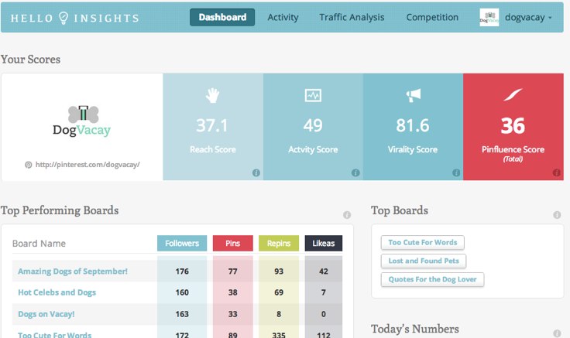Click repins count 93 for Amazing Dogs
The height and width of the screenshot is (338, 570).
[x=279, y=271]
